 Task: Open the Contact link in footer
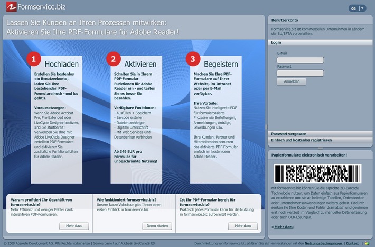[x=352, y=243]
